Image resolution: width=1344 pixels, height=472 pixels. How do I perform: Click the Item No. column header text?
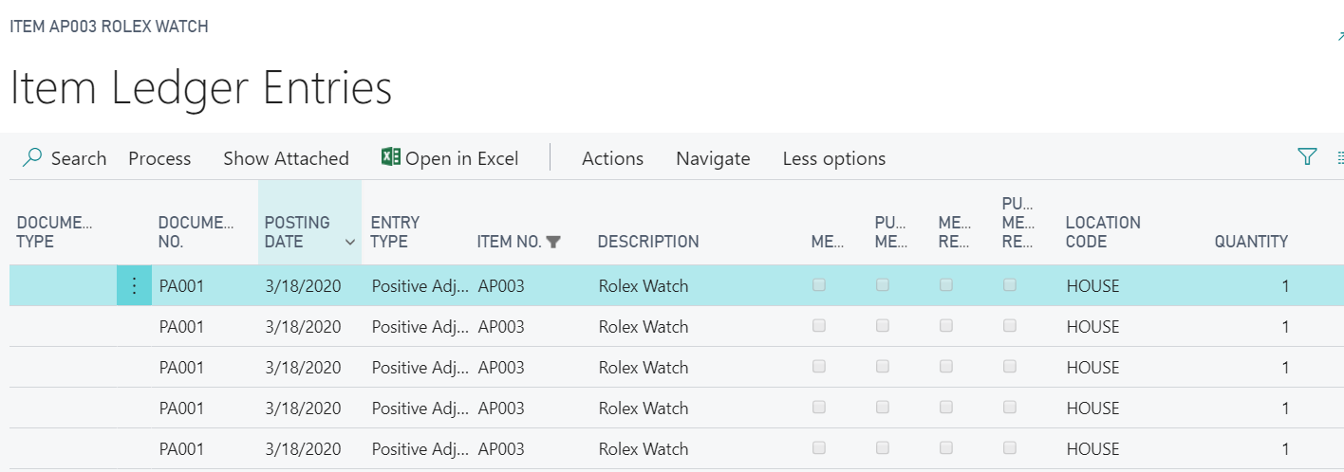(x=509, y=242)
